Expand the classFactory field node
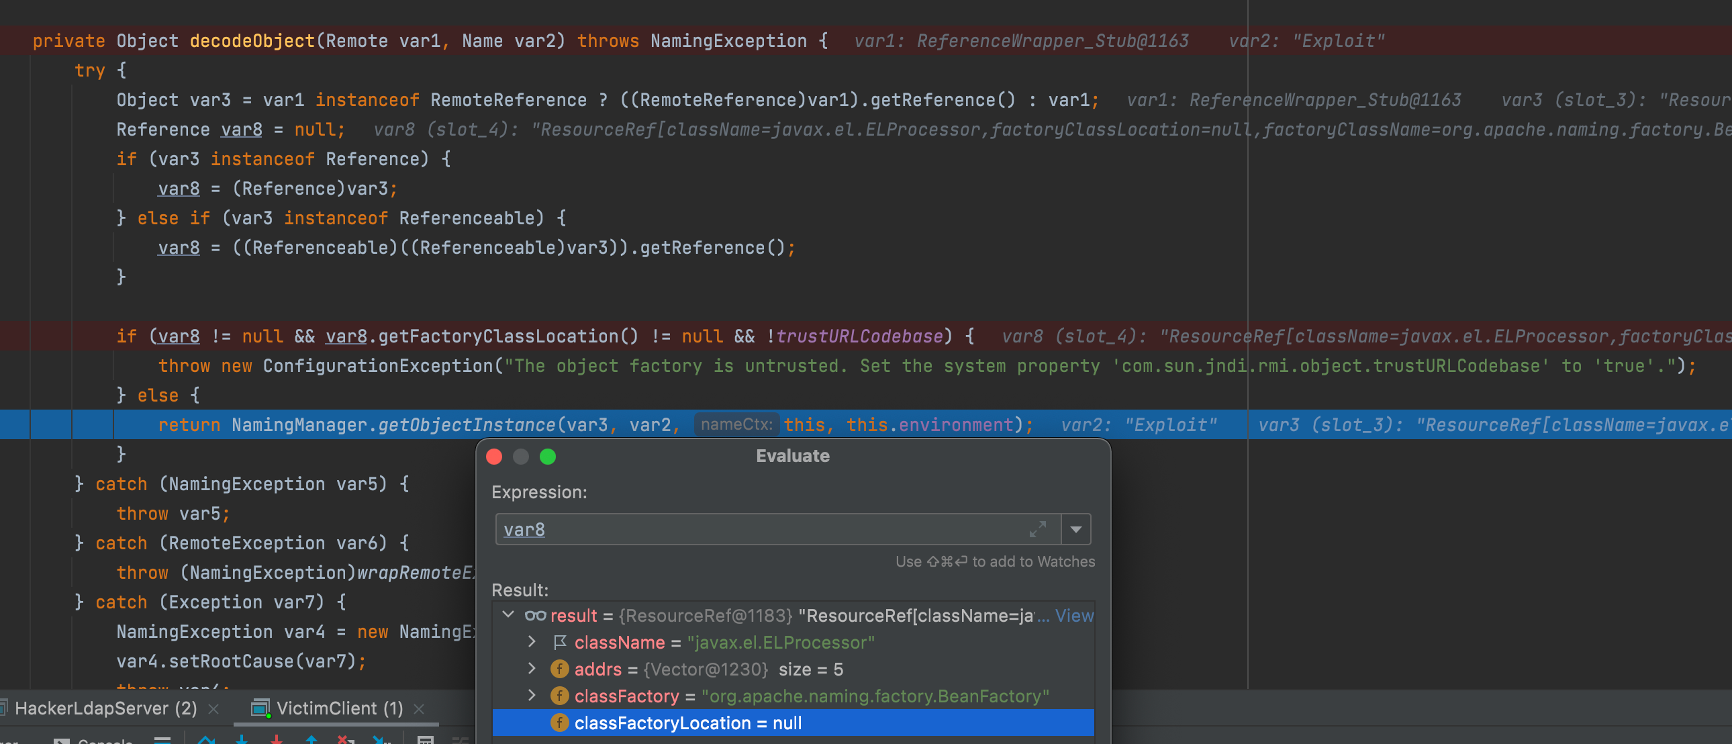Image resolution: width=1732 pixels, height=744 pixels. 532,696
